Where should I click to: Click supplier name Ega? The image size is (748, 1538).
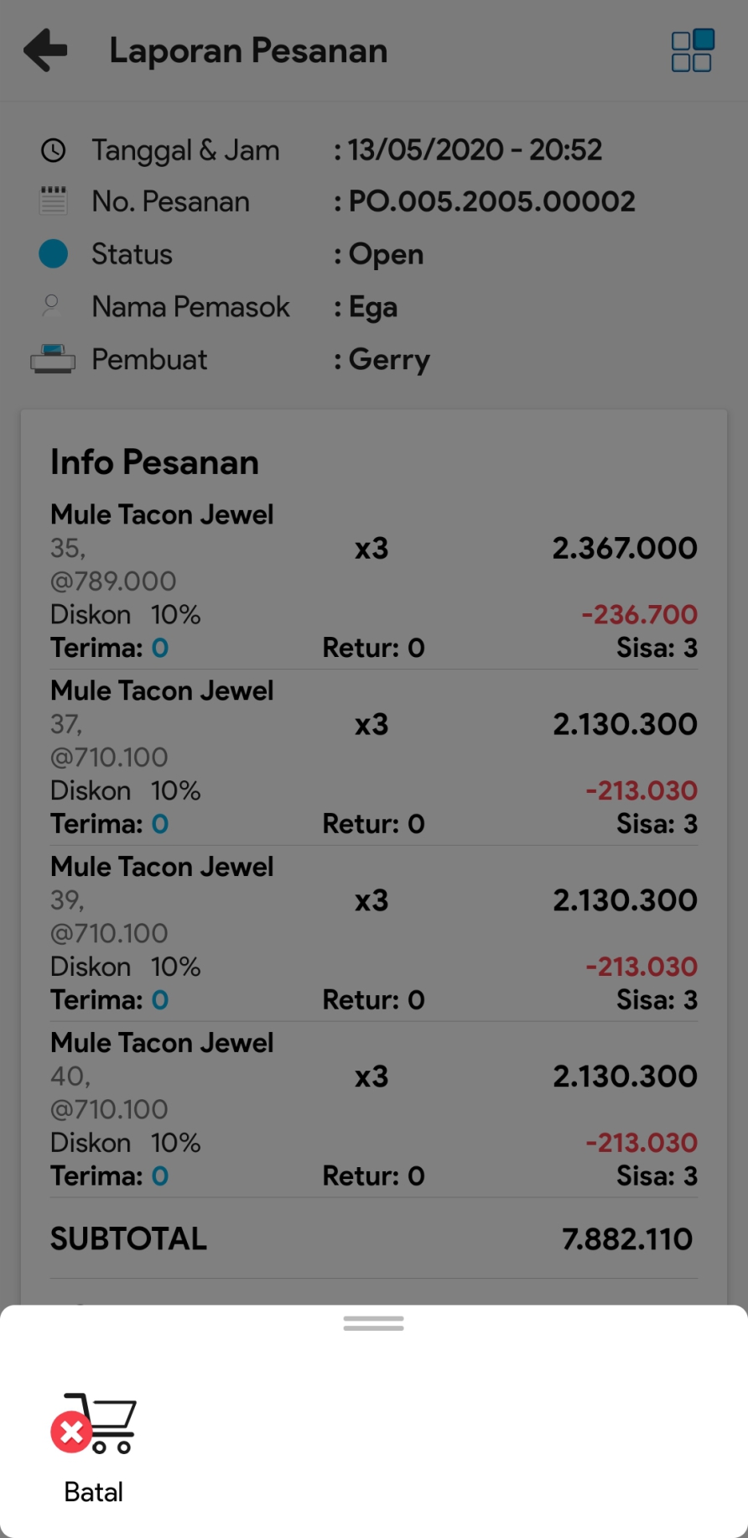coord(373,307)
